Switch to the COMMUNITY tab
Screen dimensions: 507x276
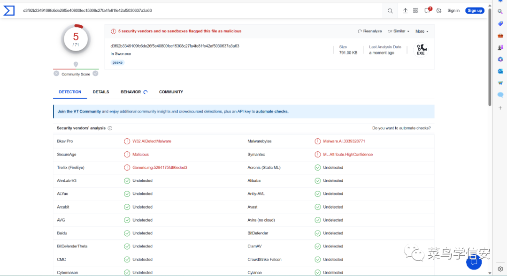(171, 92)
